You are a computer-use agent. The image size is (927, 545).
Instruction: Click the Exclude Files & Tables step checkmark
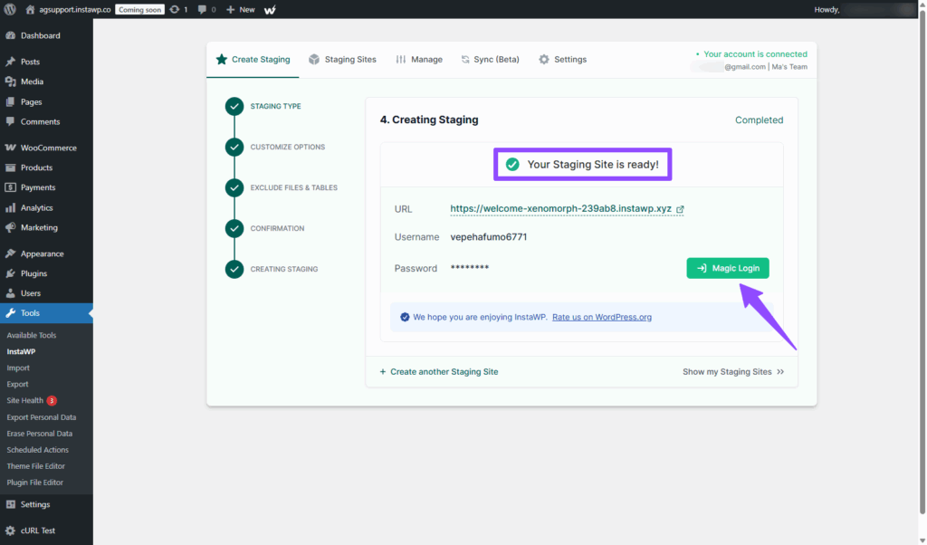coord(234,188)
